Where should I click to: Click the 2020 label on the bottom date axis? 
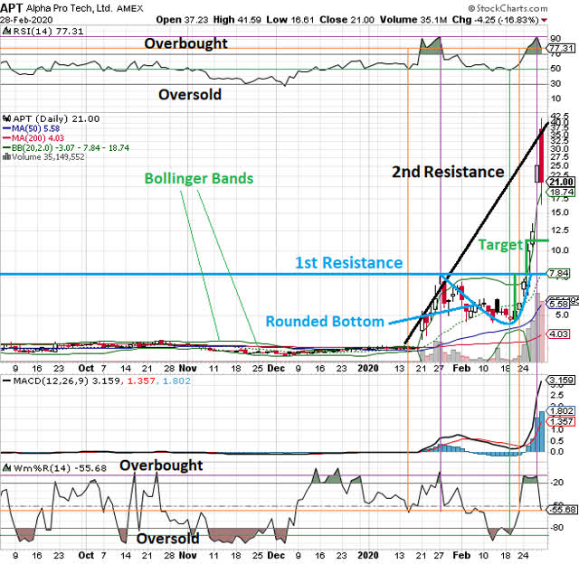click(x=368, y=555)
